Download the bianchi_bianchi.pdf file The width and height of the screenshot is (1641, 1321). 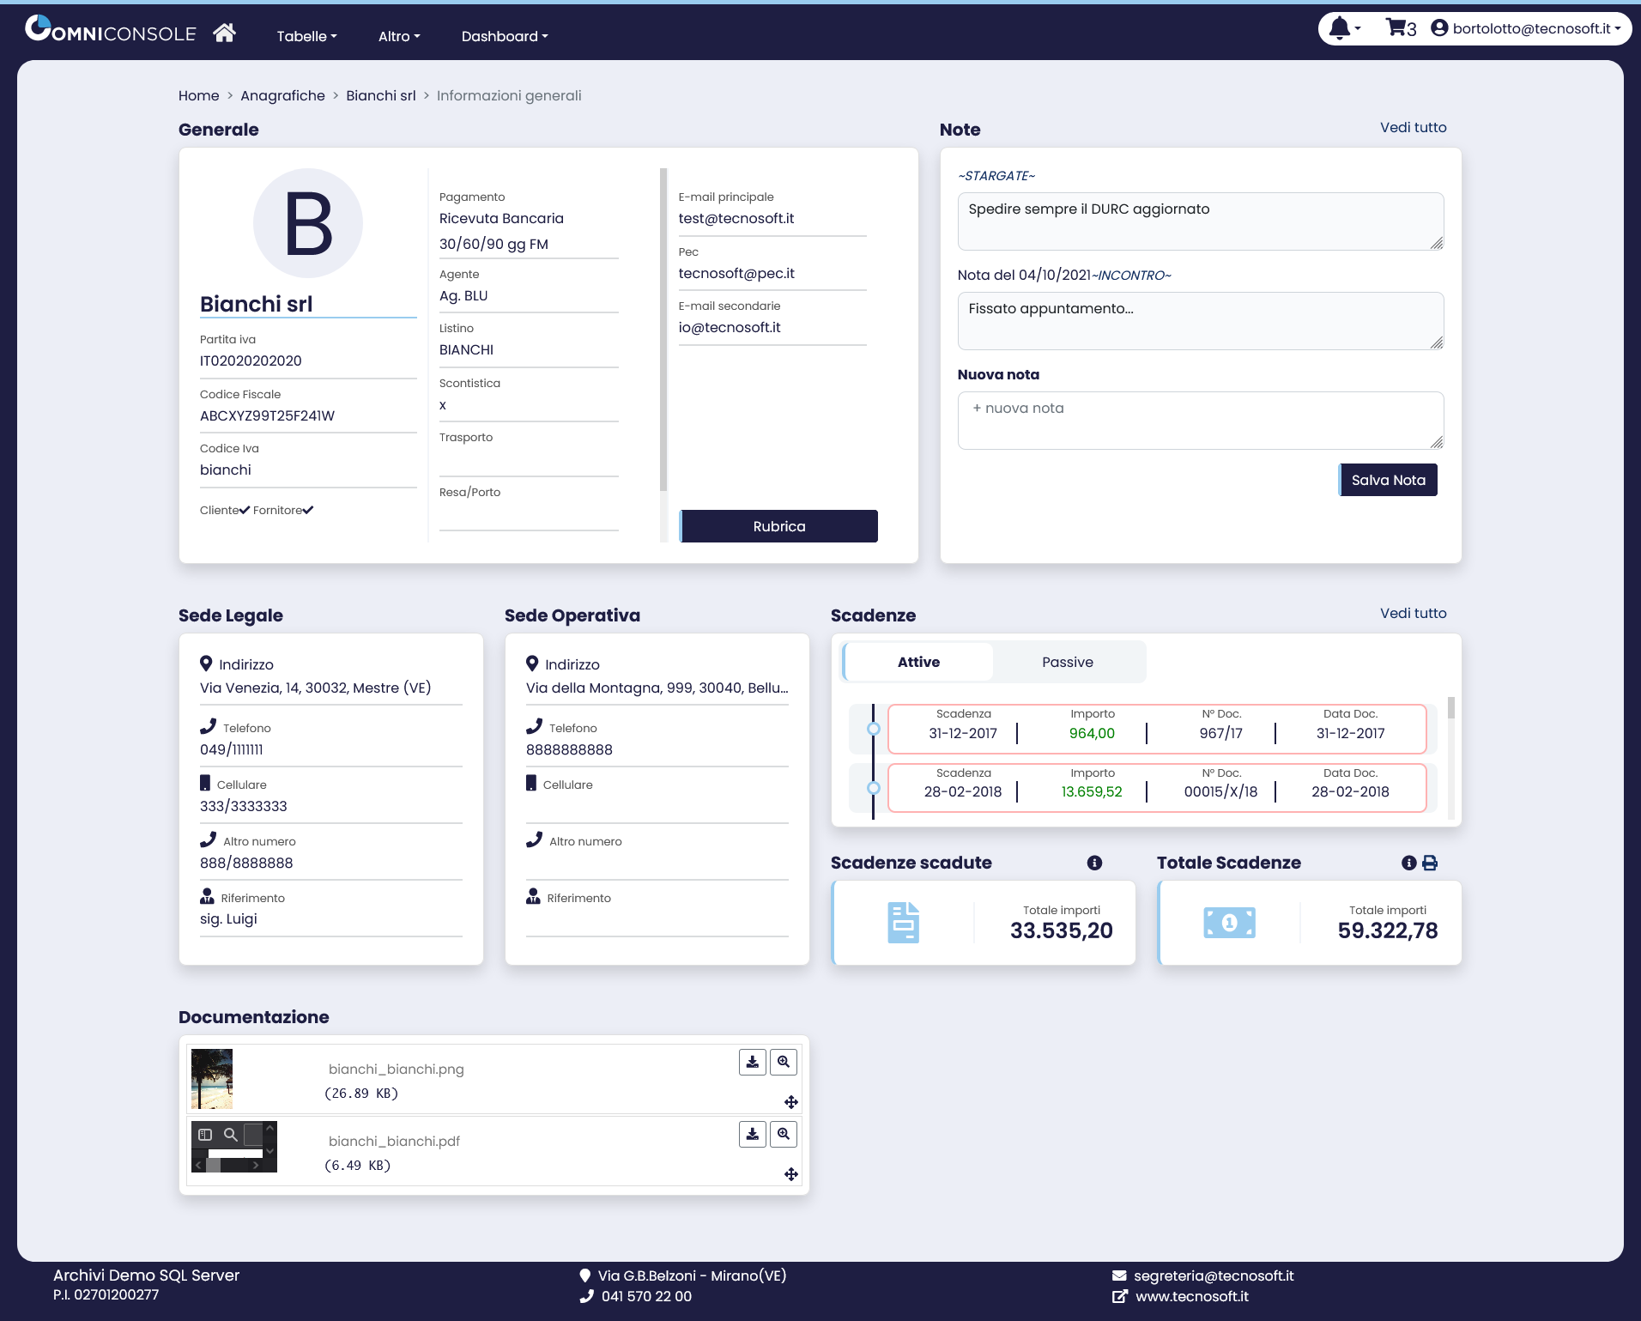coord(752,1134)
